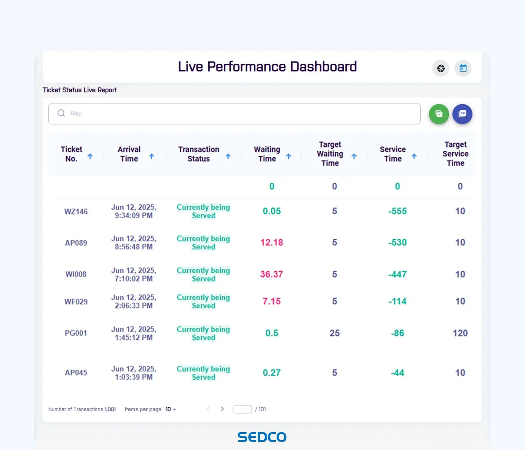Click the previous page arrow
Viewport: 525px width, 450px height.
[x=208, y=409]
